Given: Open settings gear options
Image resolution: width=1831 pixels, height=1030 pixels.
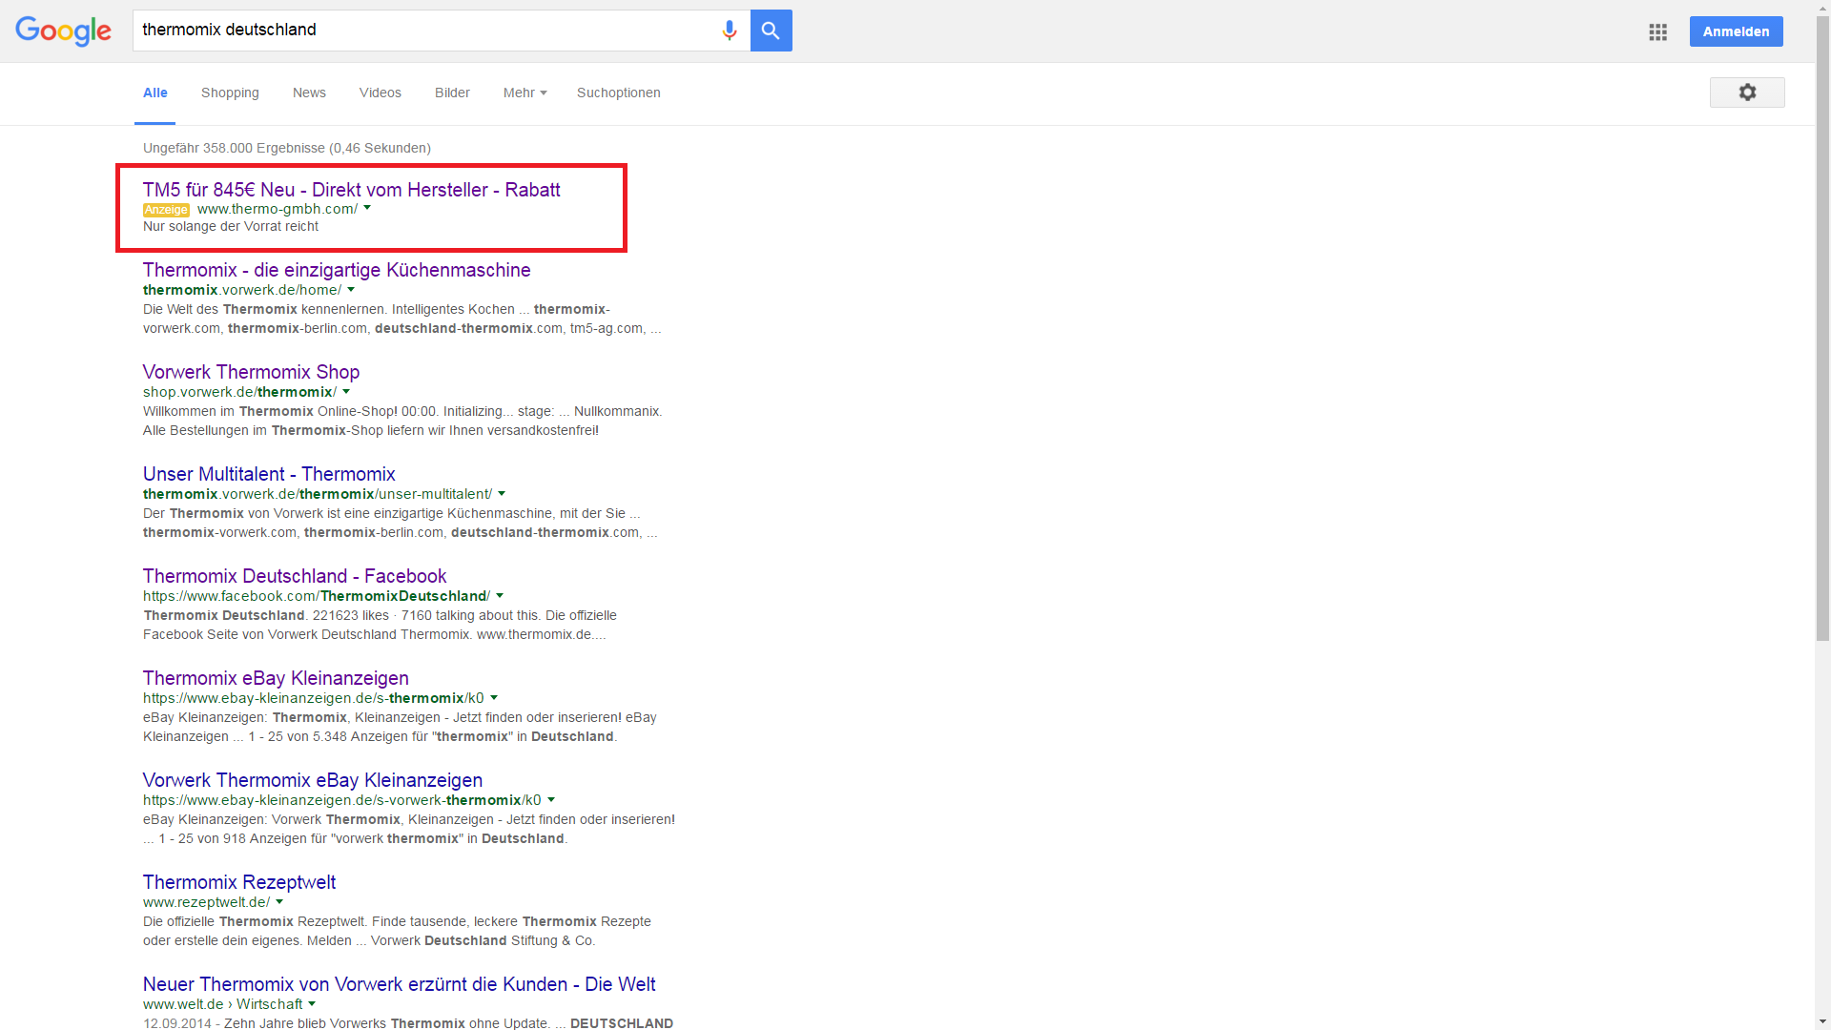Looking at the screenshot, I should (x=1747, y=93).
